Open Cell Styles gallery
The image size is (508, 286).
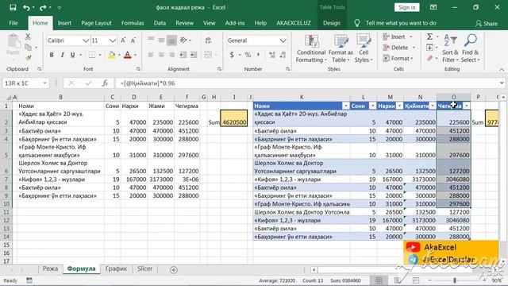click(364, 48)
